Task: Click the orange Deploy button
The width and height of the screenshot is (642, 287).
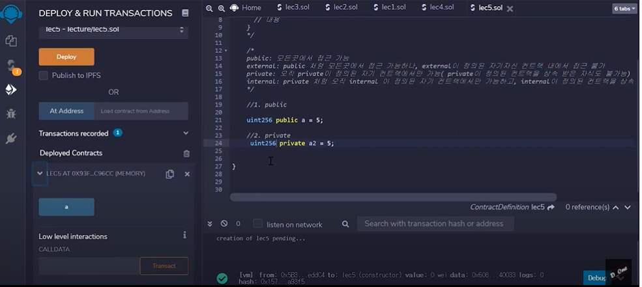Action: [66, 57]
